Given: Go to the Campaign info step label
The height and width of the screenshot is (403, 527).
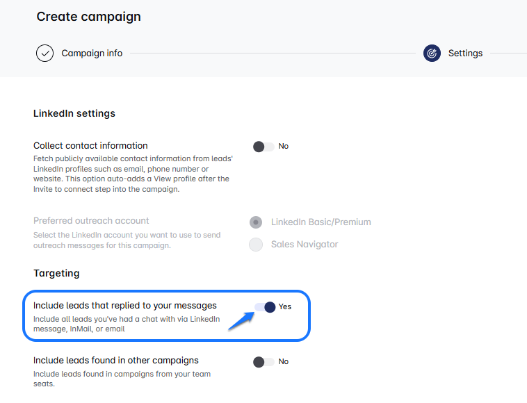Looking at the screenshot, I should 92,54.
